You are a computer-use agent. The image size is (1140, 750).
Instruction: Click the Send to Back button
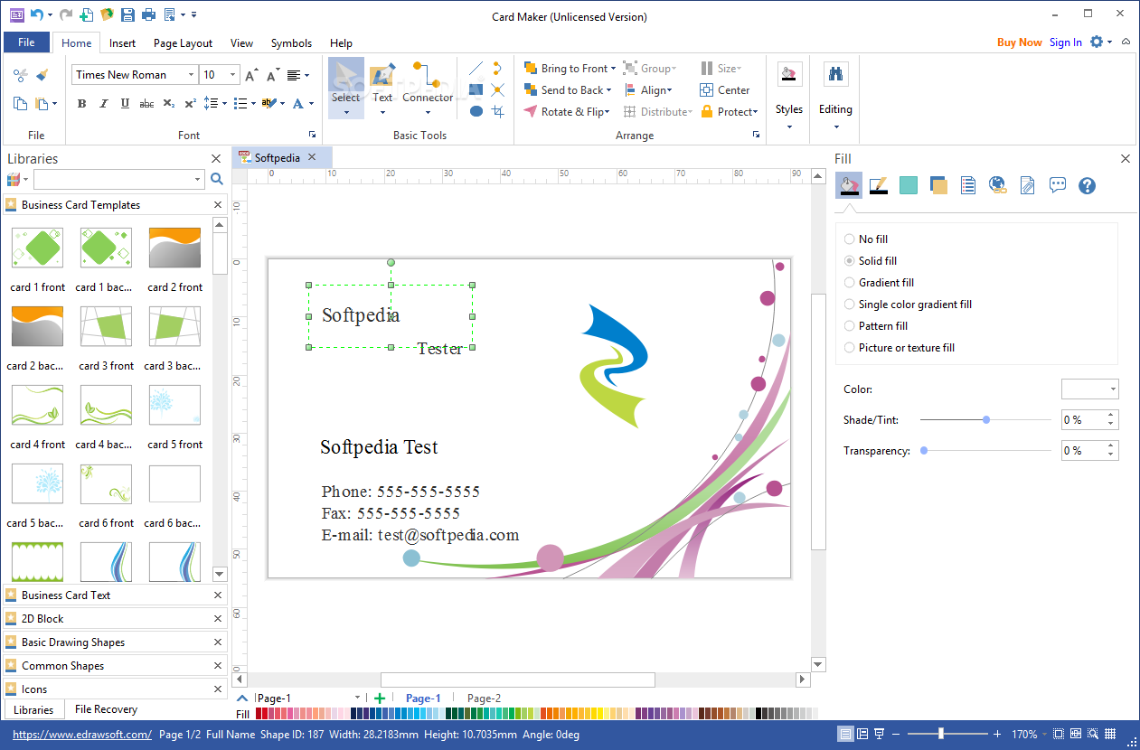click(567, 90)
